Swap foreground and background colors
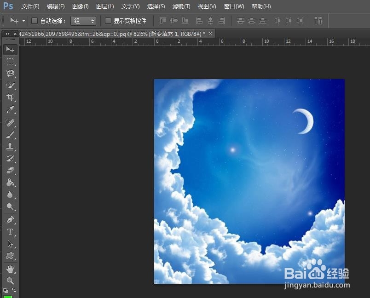370x298 pixels. tap(14, 290)
